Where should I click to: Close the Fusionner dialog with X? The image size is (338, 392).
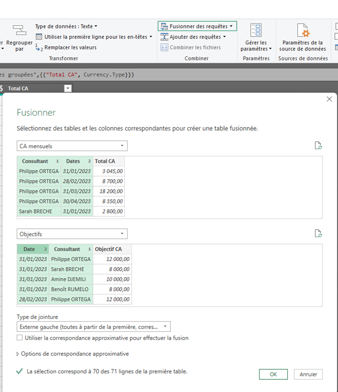(329, 99)
